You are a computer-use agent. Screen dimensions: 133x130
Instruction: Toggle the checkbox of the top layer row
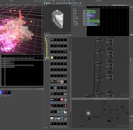coord(74,10)
